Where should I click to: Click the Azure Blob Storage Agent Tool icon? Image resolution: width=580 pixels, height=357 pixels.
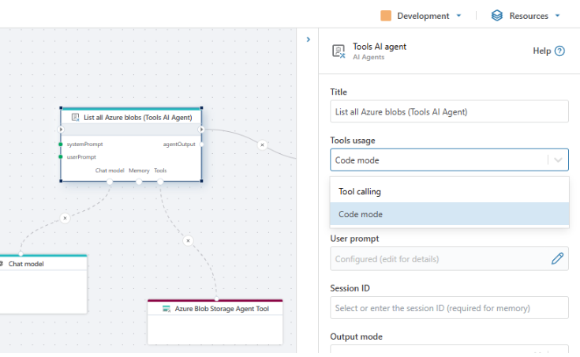(x=167, y=309)
